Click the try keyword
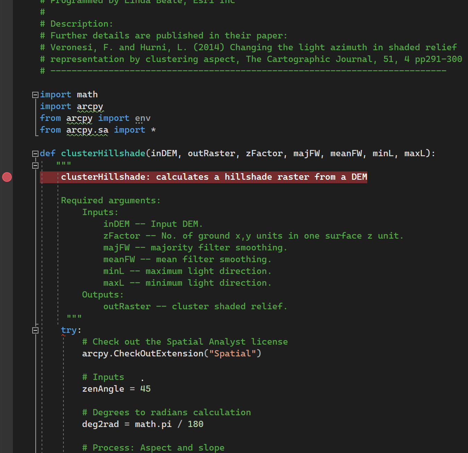This screenshot has width=468, height=453. (x=69, y=330)
